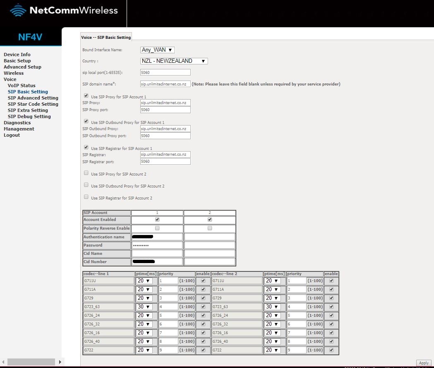Viewport: 434px width, 368px height.
Task: Click the Cid Name field for account 1
Action: 157,254
